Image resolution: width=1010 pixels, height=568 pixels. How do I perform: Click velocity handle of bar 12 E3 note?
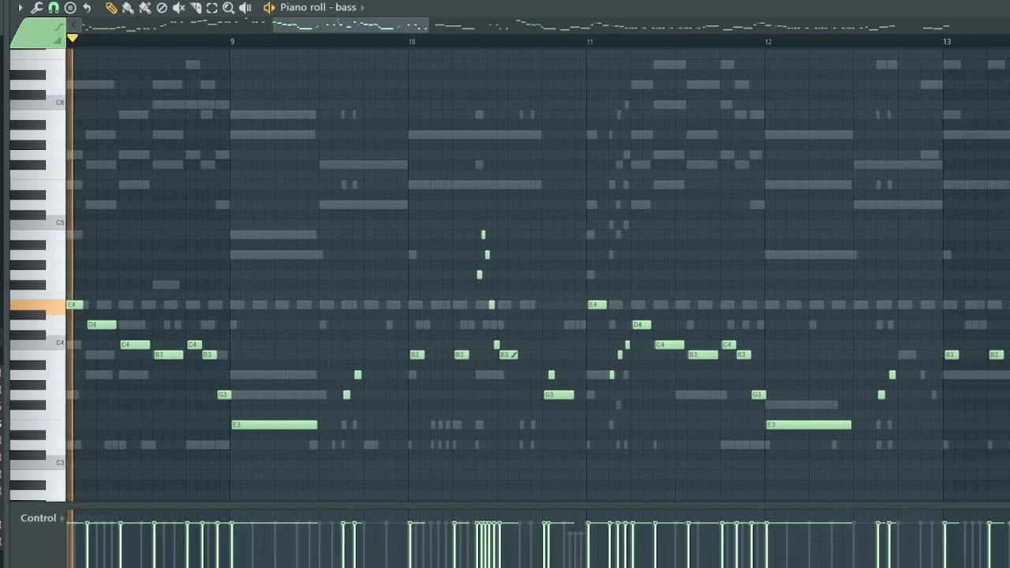tap(766, 524)
